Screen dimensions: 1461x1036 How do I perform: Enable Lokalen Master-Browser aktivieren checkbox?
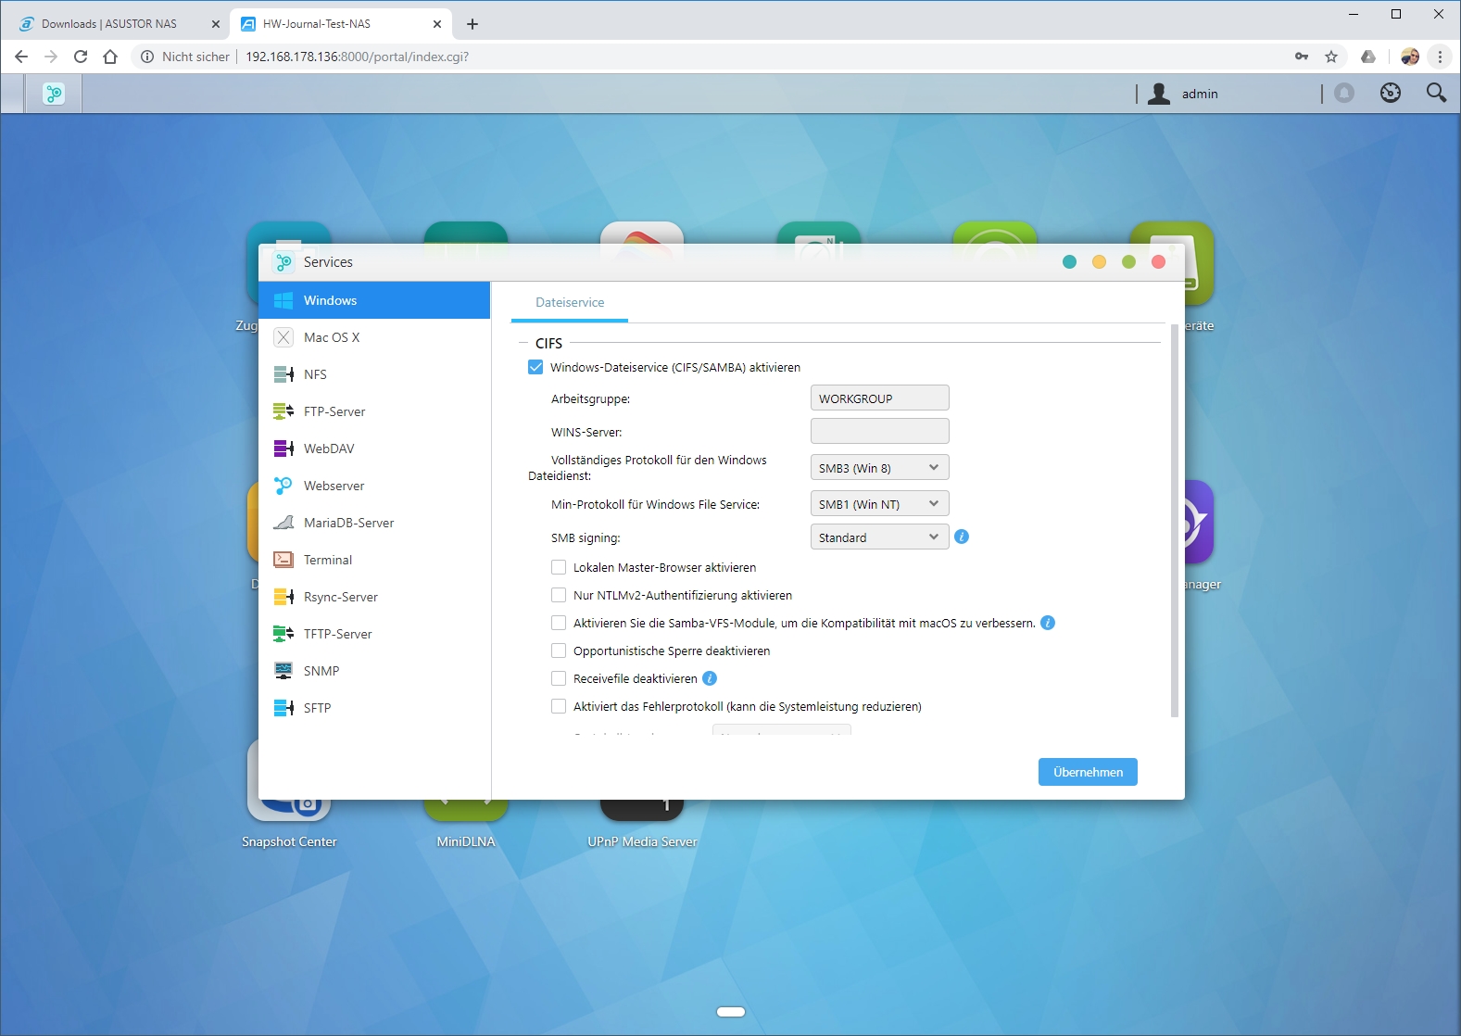point(559,567)
